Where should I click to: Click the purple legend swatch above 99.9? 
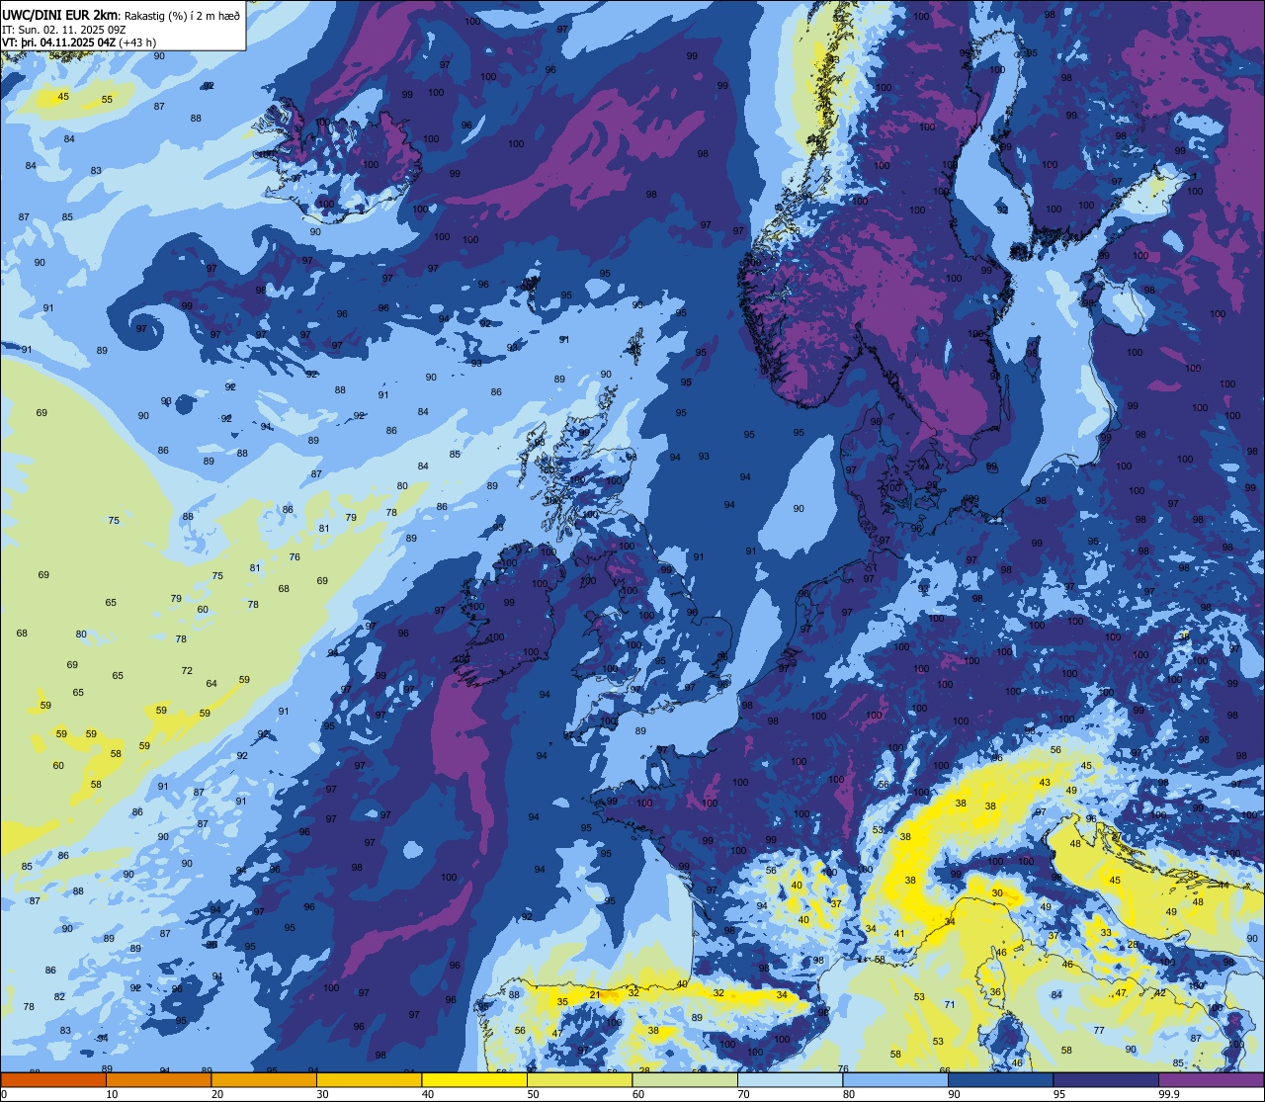[1211, 1079]
